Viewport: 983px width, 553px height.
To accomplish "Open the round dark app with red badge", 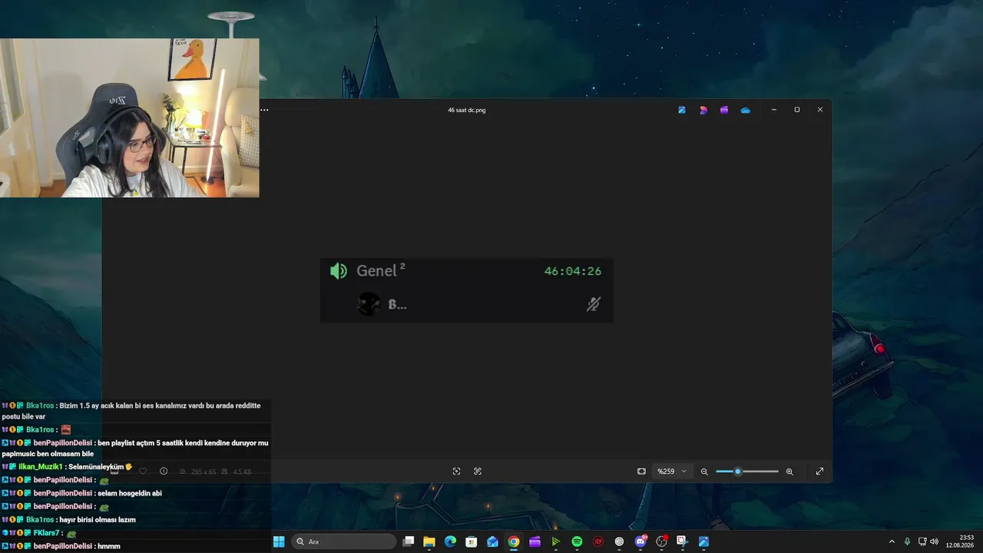I will (x=661, y=541).
